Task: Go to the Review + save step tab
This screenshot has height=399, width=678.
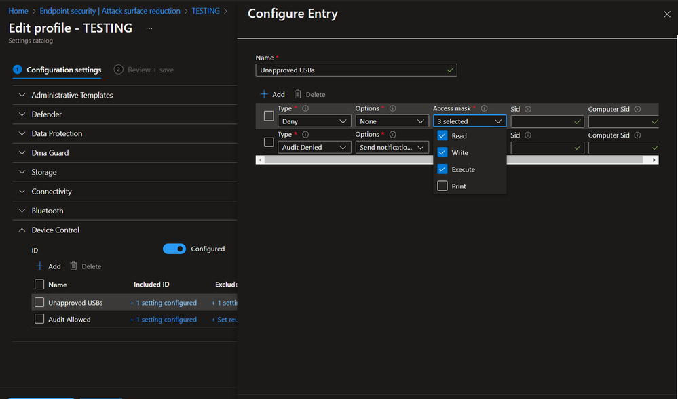Action: point(144,70)
